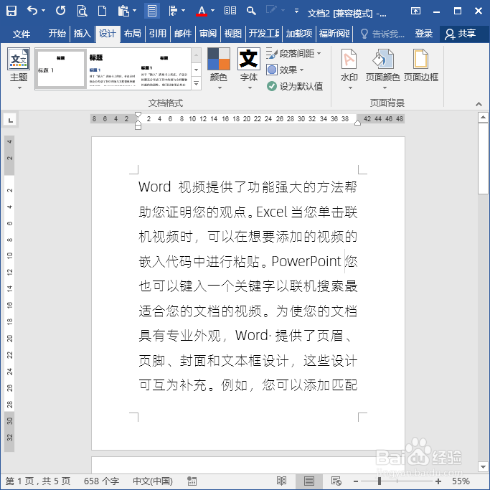The width and height of the screenshot is (490, 490).
Task: Click the vertical scrollbar down arrow
Action: (483, 467)
